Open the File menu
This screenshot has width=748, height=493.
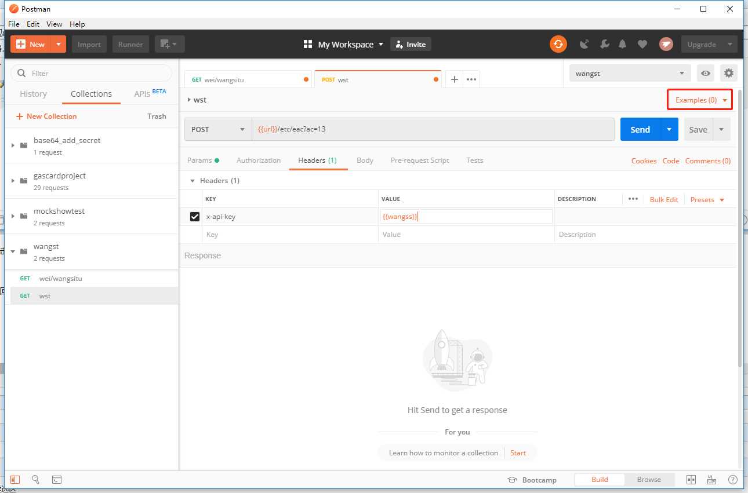point(13,24)
